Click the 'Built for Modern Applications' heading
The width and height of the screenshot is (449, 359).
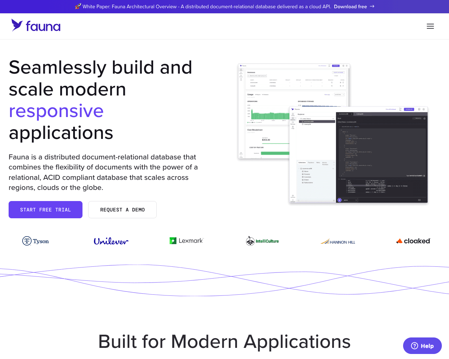click(225, 341)
